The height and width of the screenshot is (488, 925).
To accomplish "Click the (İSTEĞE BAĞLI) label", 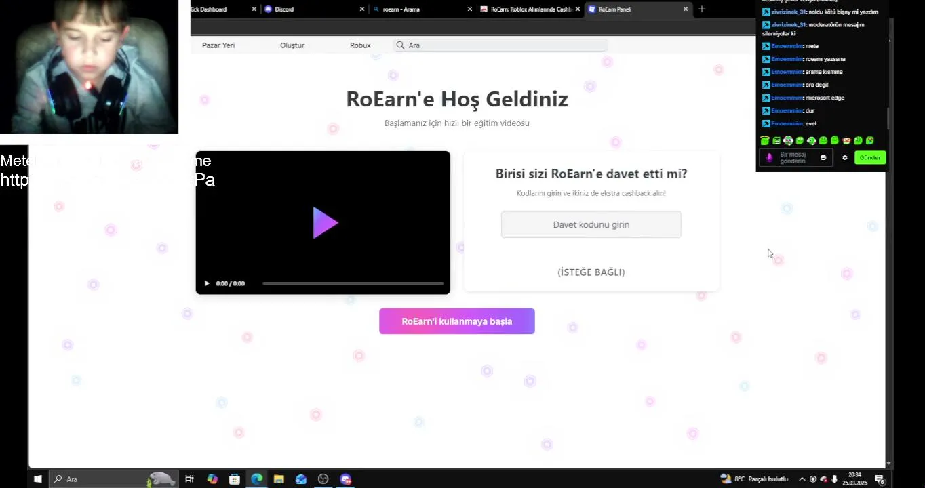I will pos(591,272).
